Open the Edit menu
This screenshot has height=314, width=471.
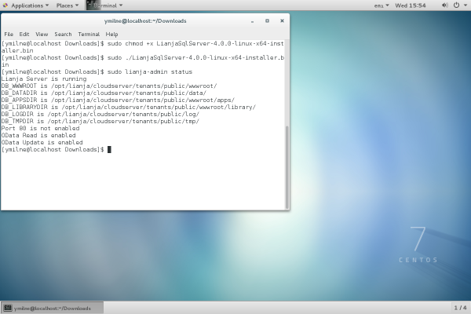(x=24, y=35)
